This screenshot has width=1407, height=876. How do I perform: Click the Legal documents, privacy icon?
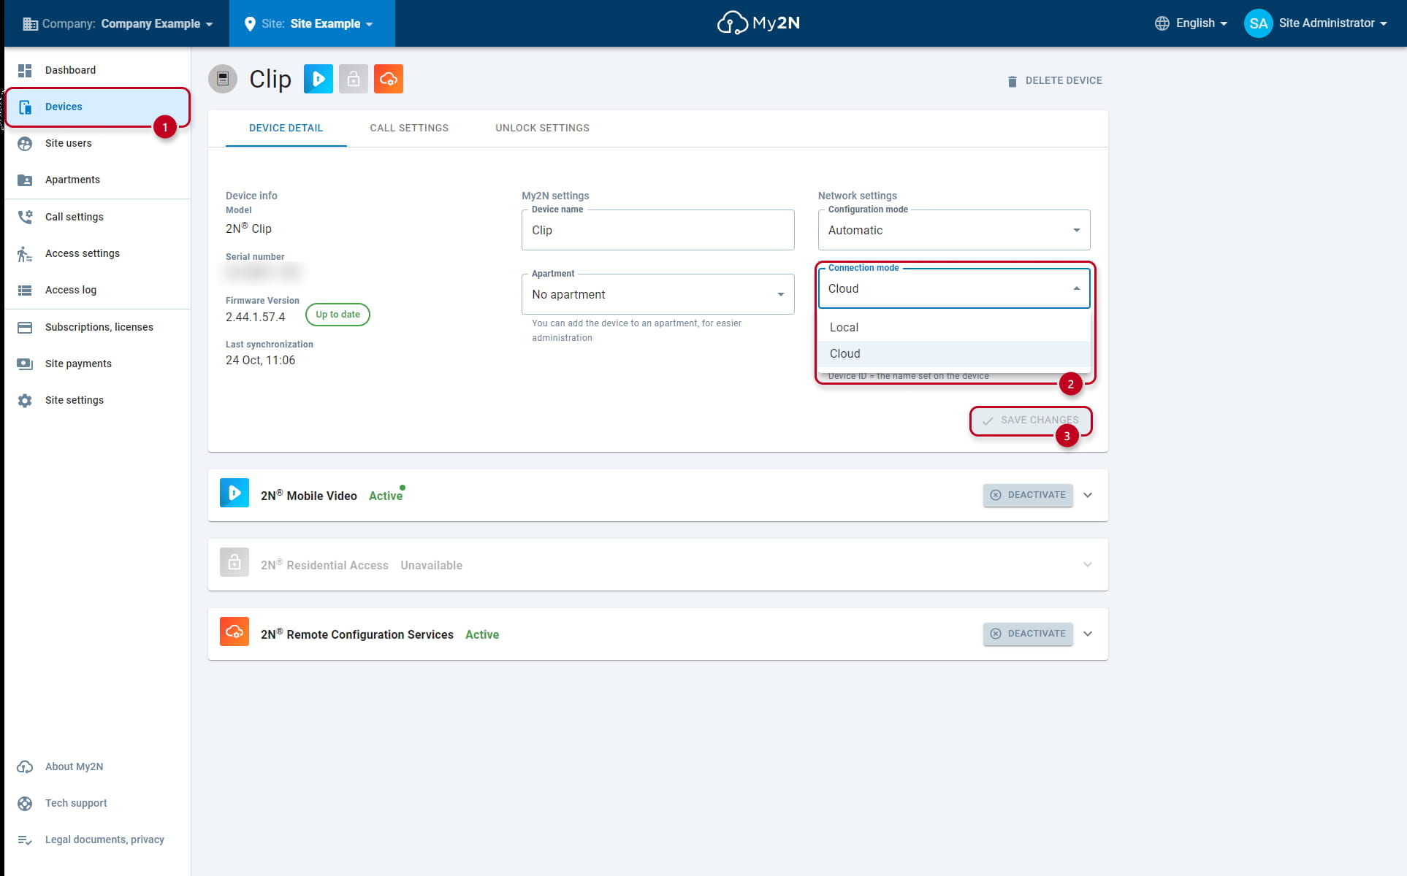coord(25,839)
